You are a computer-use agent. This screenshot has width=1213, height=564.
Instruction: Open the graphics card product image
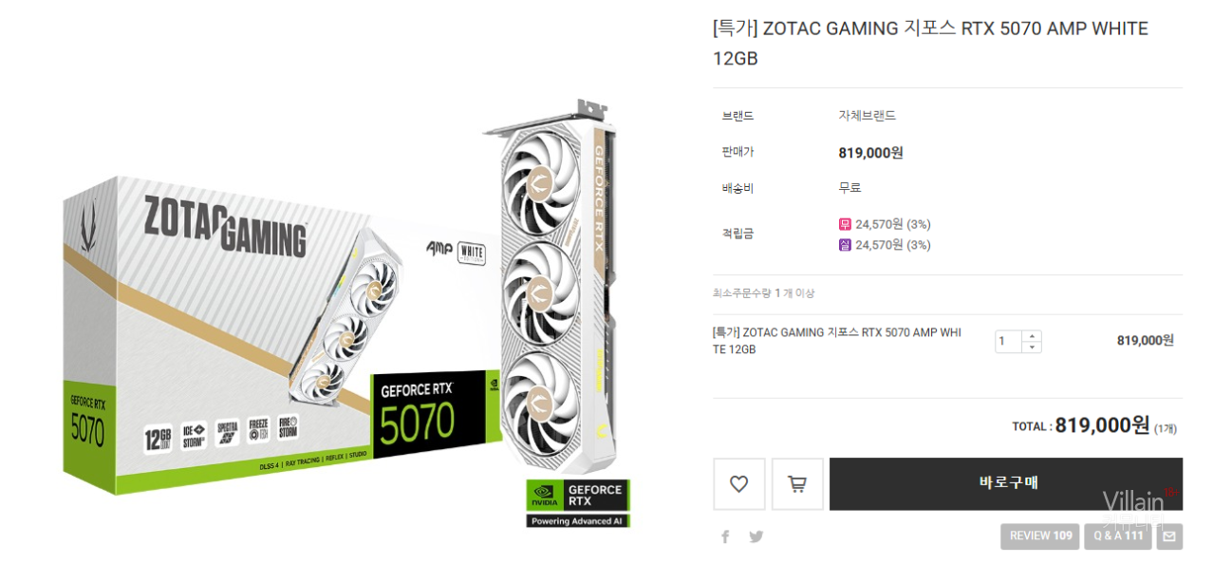pos(556,288)
